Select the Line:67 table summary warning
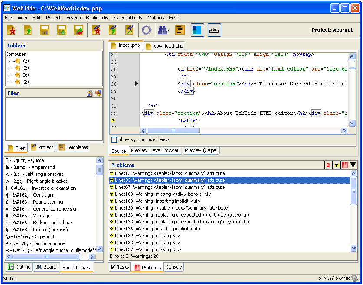 [229, 187]
